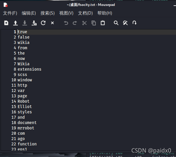Viewport: 176px width, 157px height.
Task: Click the word 'now' on line 6
Action: coord(21,58)
